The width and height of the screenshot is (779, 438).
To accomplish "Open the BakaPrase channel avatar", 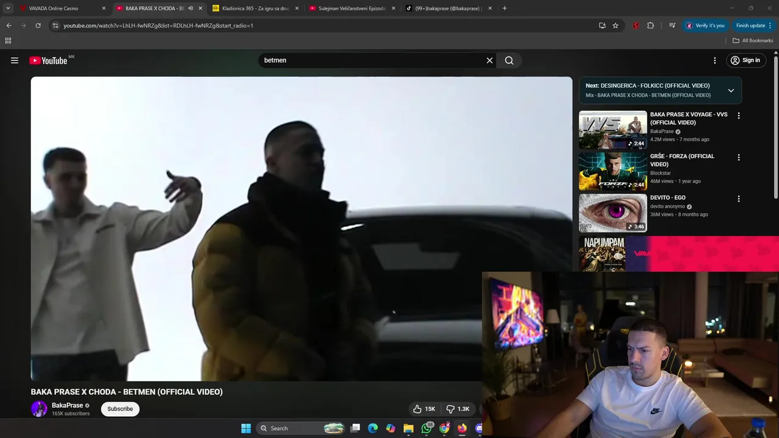I will point(39,409).
